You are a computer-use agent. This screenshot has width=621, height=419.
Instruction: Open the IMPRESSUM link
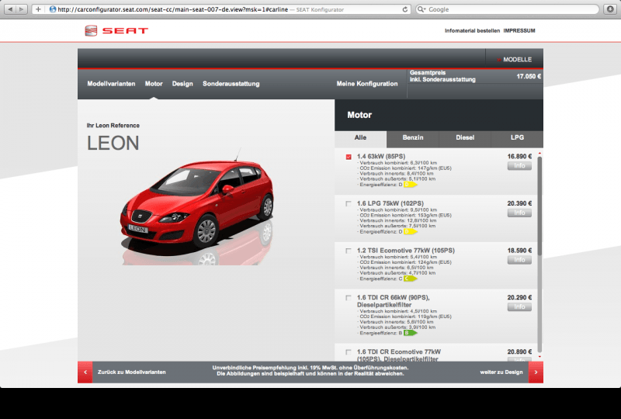[x=519, y=30]
